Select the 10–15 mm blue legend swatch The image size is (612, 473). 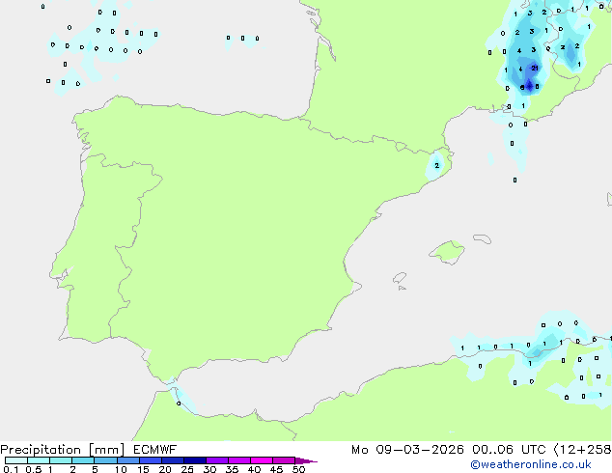128,460
